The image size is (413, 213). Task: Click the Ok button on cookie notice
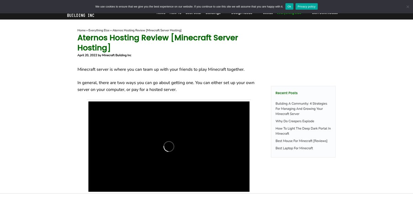(x=289, y=7)
